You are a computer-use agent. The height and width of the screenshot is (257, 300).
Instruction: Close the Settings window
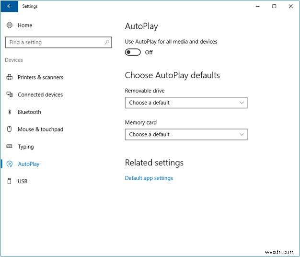pos(291,6)
